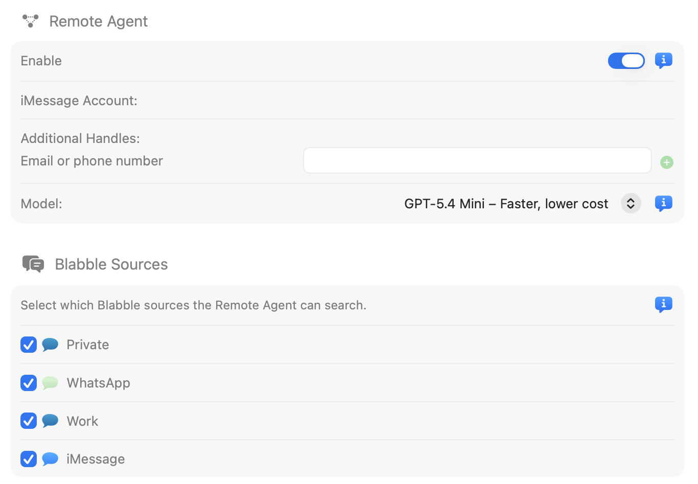Uncheck the Work source checkbox
698x484 pixels.
[x=29, y=421]
